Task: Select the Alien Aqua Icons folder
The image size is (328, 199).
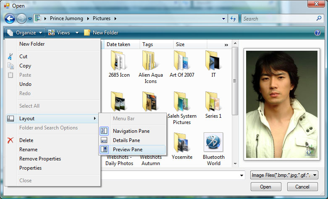Action: point(151,67)
